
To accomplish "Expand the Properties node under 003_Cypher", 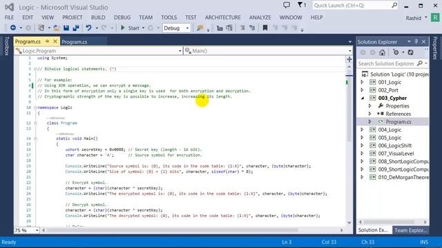I will (x=370, y=106).
